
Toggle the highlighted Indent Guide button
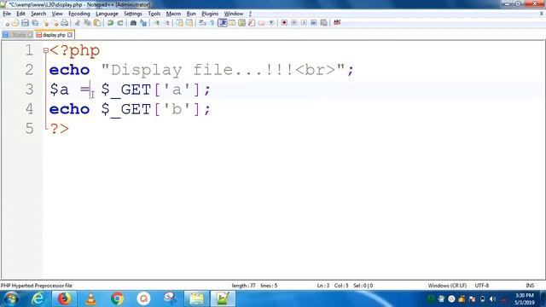coord(222,23)
